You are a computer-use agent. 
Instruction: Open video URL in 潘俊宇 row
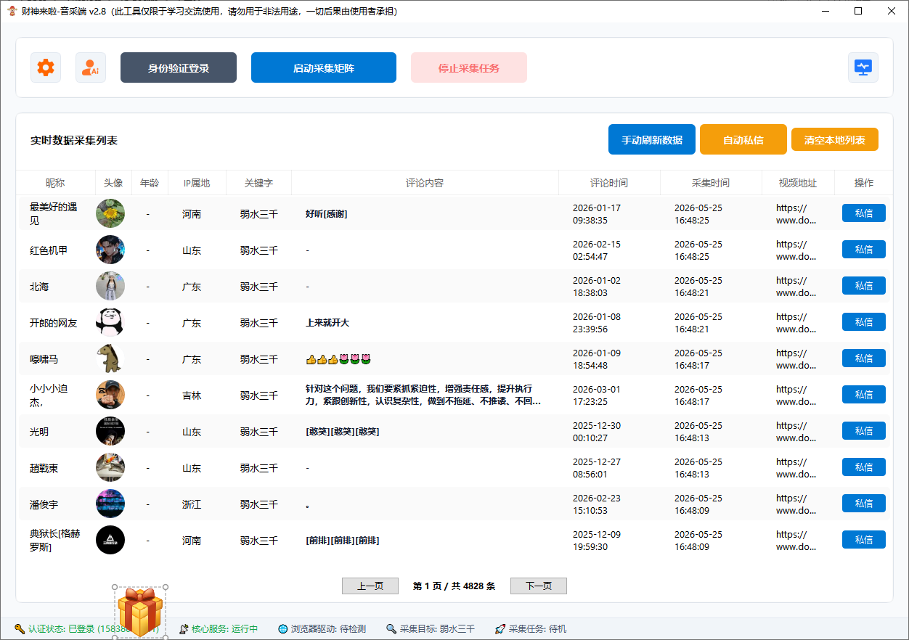point(796,504)
